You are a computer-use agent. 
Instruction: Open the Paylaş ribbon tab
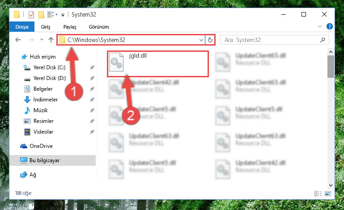[x=70, y=27]
